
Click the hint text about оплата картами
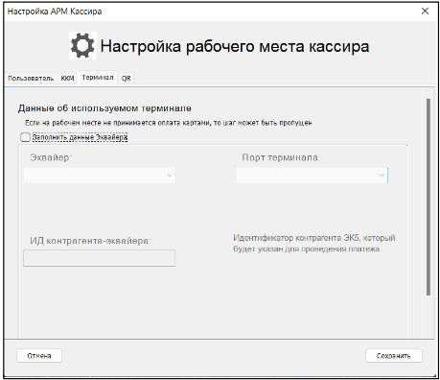[x=169, y=123]
